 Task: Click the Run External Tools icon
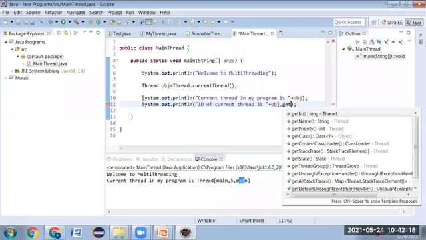77,22
